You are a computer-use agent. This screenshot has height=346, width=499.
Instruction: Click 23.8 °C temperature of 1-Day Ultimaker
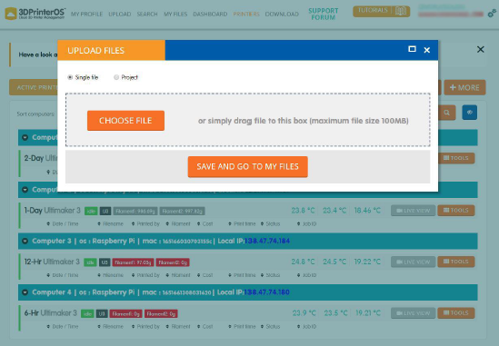pos(303,211)
